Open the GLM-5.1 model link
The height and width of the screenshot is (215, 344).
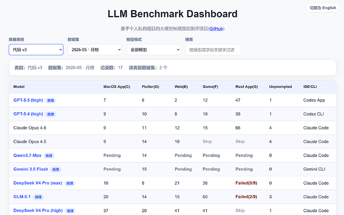coord(22,197)
